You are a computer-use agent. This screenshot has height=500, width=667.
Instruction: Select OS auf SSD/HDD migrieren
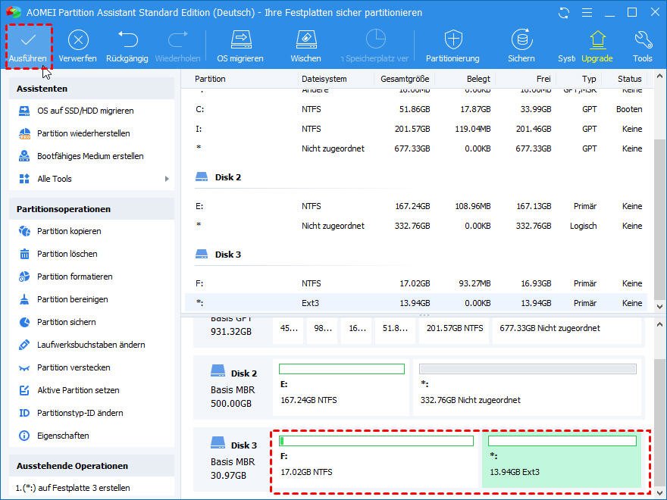85,111
